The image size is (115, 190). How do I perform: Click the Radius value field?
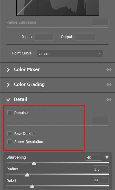click(100, 169)
